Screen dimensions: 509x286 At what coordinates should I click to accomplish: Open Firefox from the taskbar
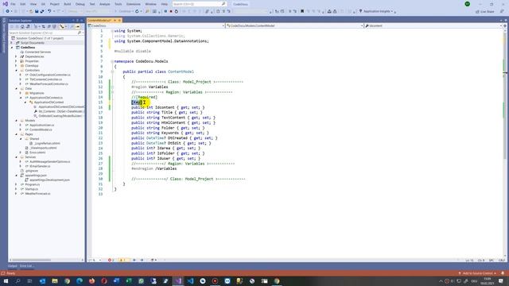click(x=92, y=280)
